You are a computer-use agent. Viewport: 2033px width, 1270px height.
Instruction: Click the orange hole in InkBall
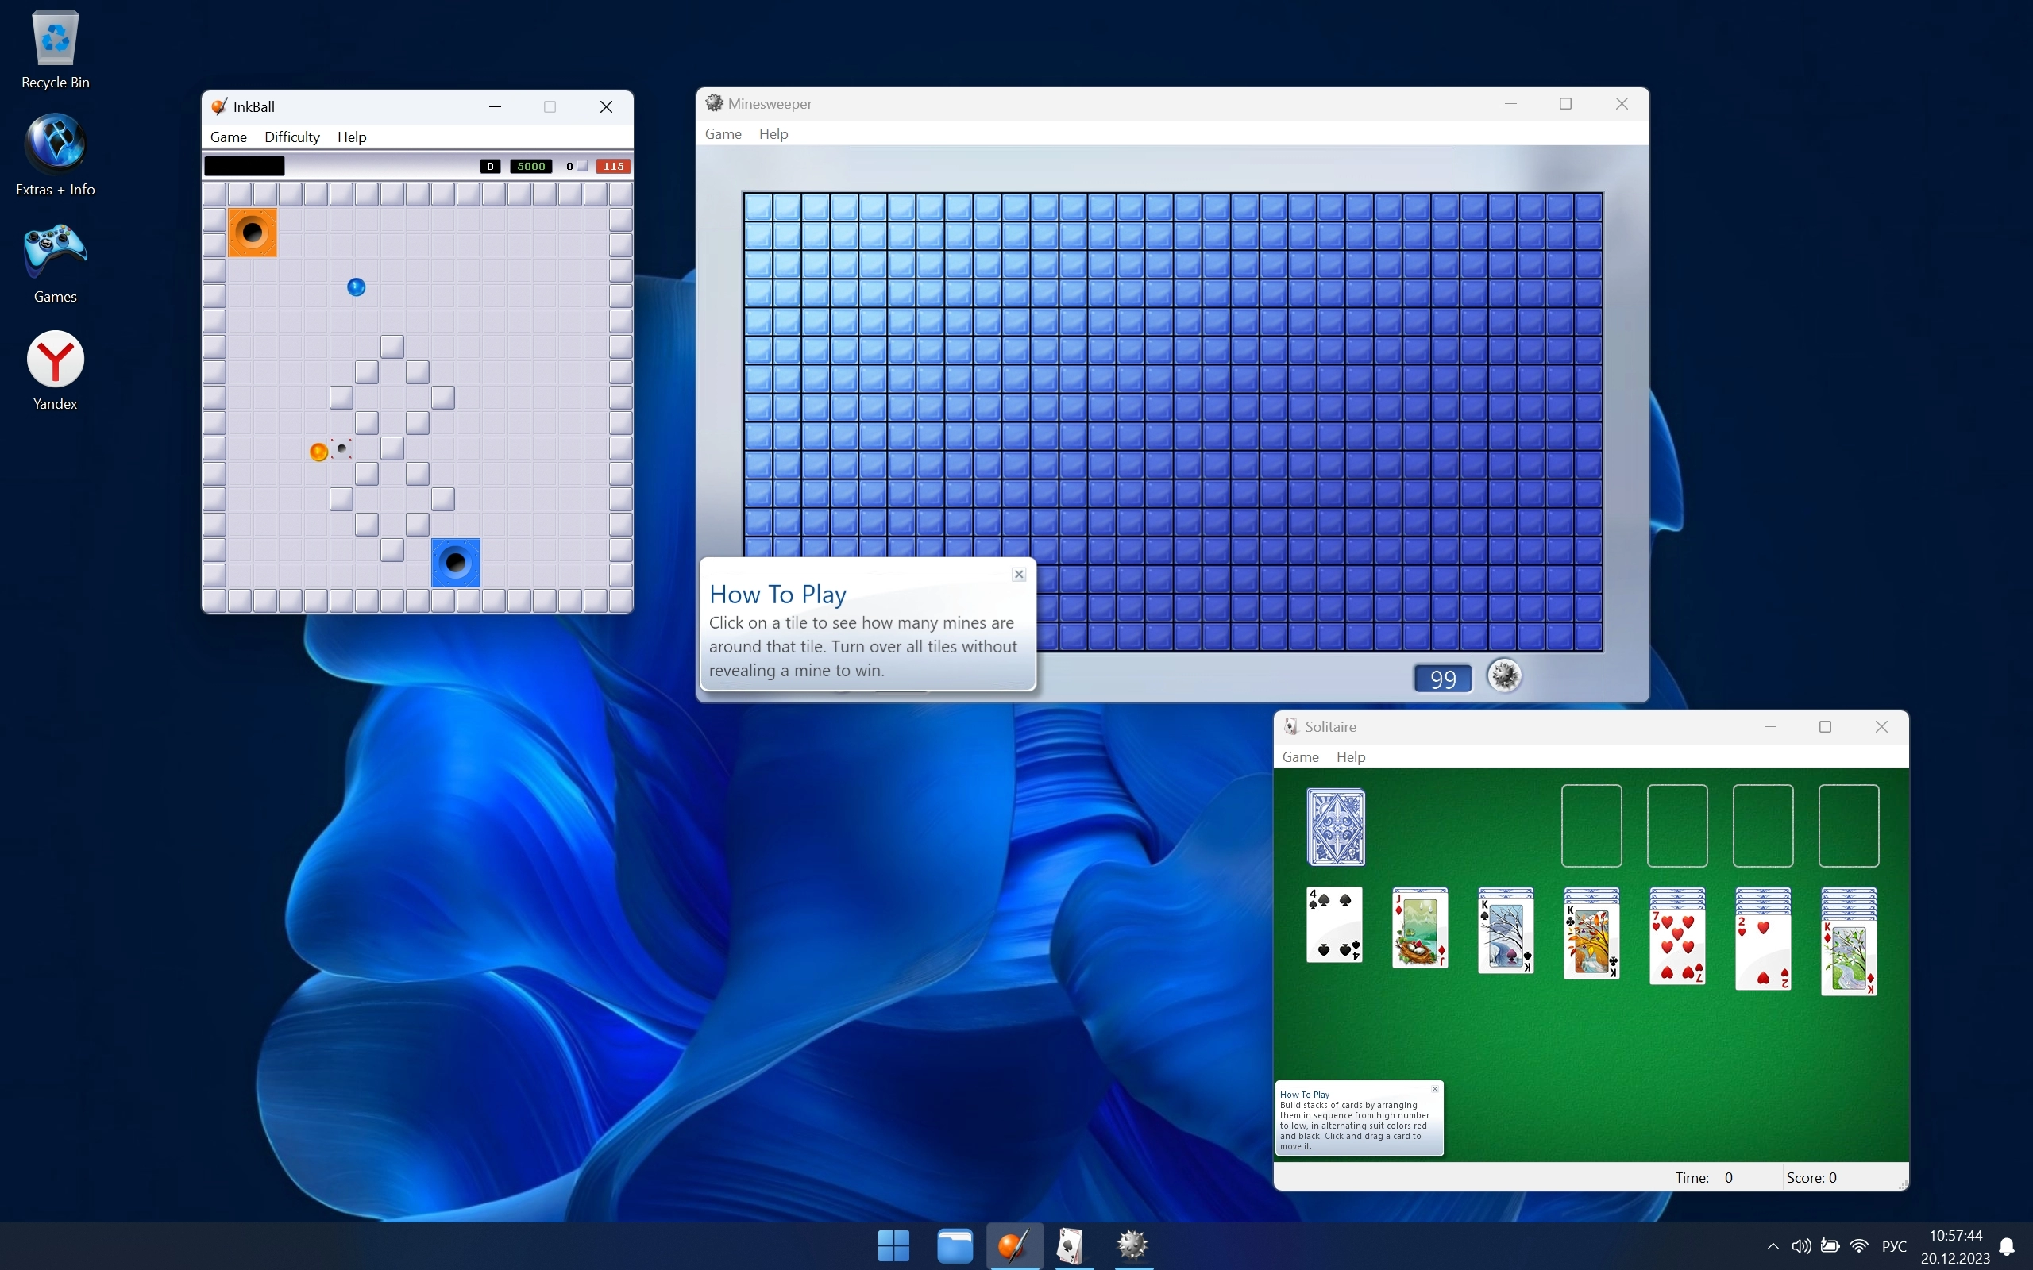coord(252,233)
